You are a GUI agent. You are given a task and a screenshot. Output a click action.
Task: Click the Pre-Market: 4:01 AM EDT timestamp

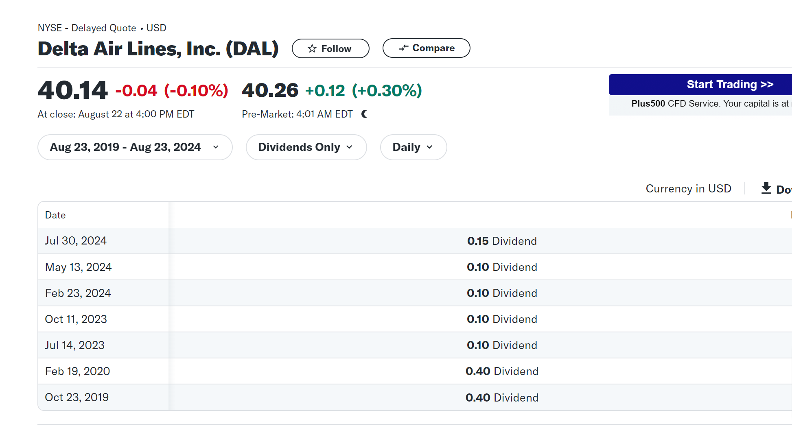(297, 114)
